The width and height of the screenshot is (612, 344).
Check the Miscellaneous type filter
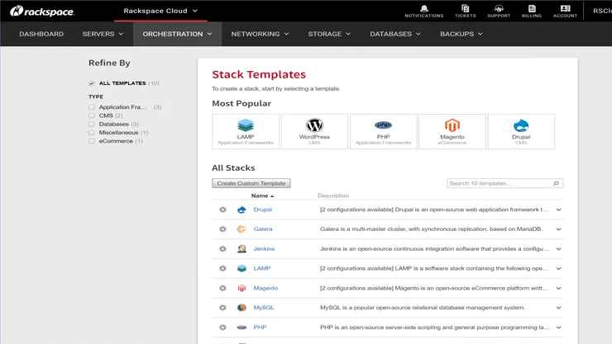tap(92, 133)
